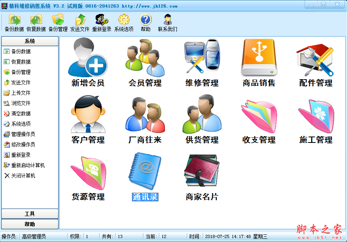The width and height of the screenshot is (347, 242).
Task: Open the 会员管理 module icon
Action: (x=145, y=62)
